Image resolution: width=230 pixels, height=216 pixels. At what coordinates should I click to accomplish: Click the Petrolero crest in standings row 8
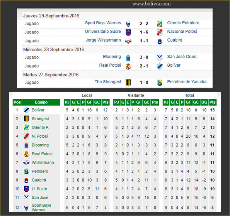click(26, 171)
